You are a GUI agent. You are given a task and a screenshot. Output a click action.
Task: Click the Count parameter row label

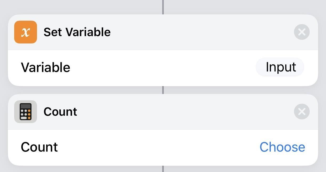click(39, 147)
